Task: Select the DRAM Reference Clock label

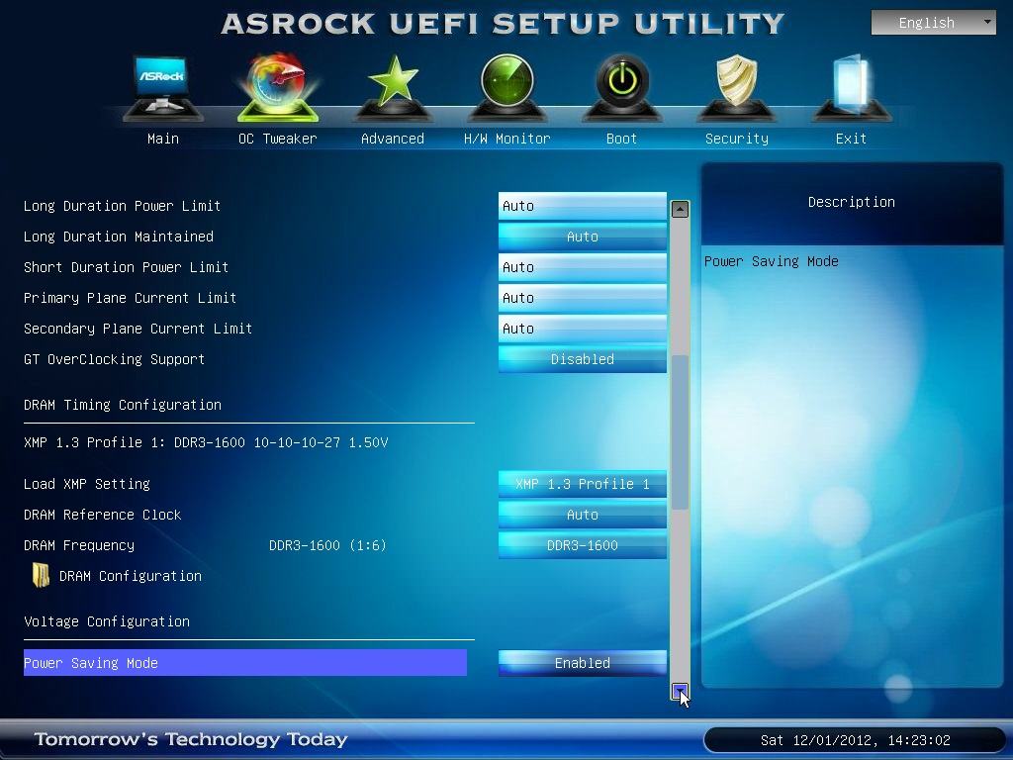Action: pos(103,515)
